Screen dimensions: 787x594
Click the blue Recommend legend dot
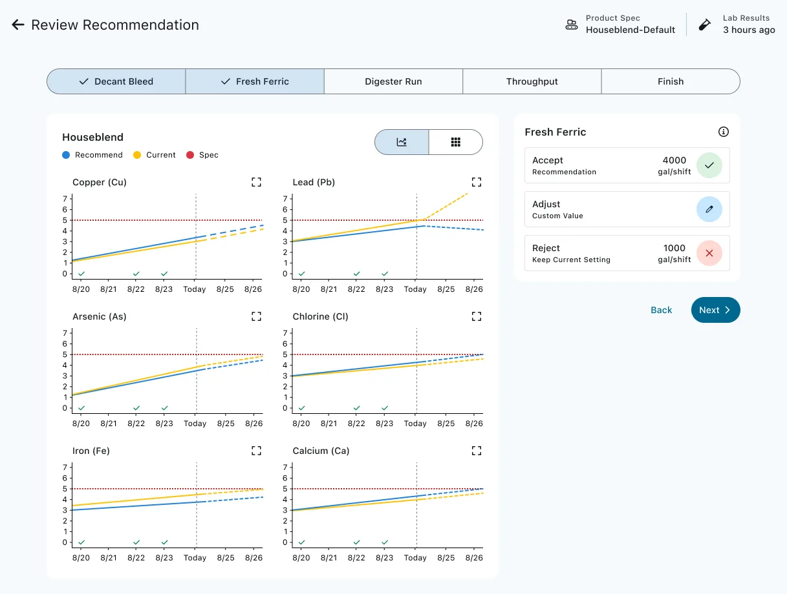66,155
